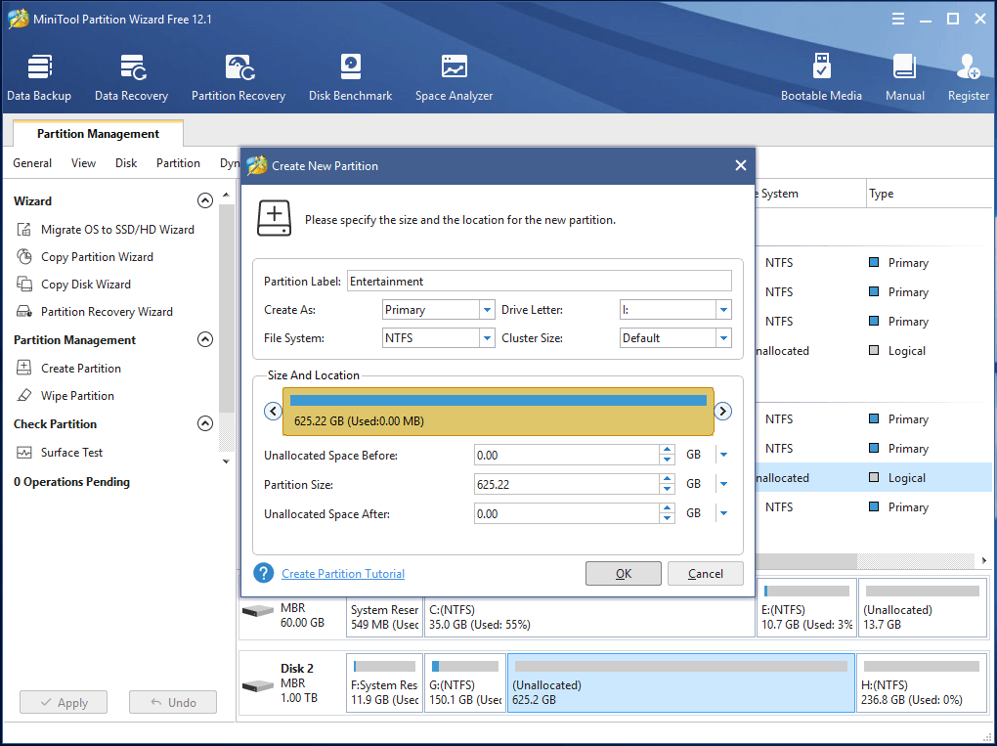This screenshot has height=746, width=997.
Task: Cancel the new partition dialog
Action: click(705, 574)
